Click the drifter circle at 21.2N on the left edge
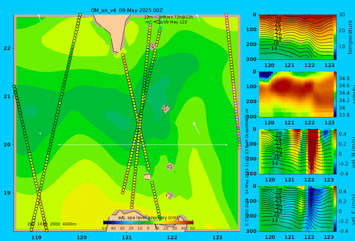355x241 pixels. point(14,86)
